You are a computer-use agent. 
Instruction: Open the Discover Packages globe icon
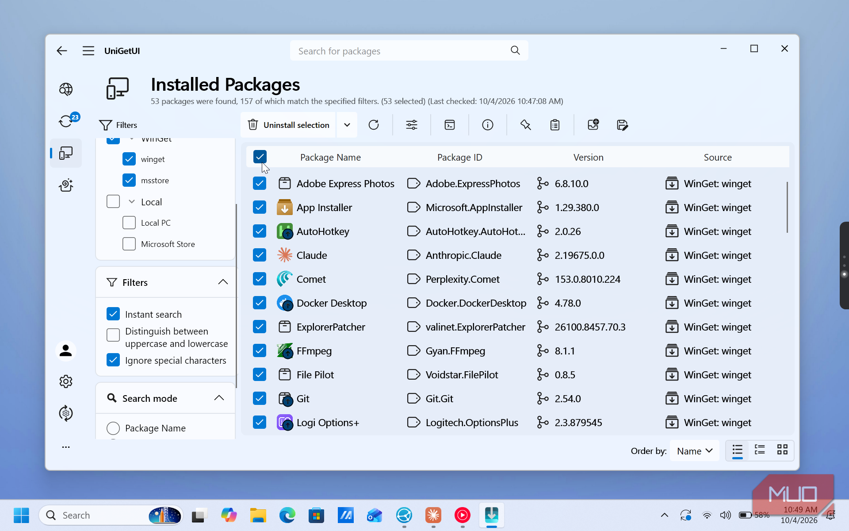point(66,89)
